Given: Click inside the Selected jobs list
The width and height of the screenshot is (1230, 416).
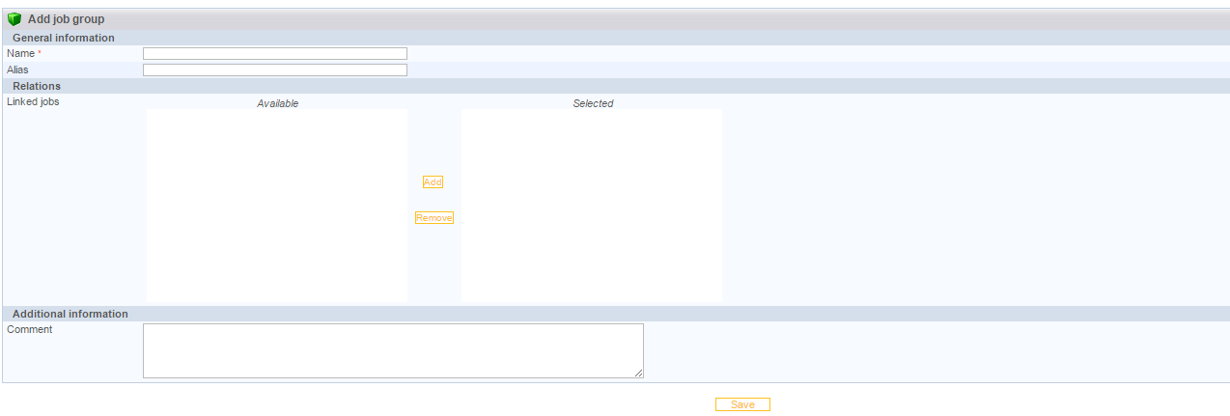Looking at the screenshot, I should 592,206.
